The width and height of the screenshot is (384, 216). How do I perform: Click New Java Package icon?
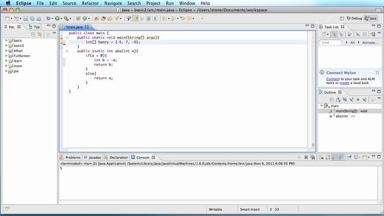point(78,19)
